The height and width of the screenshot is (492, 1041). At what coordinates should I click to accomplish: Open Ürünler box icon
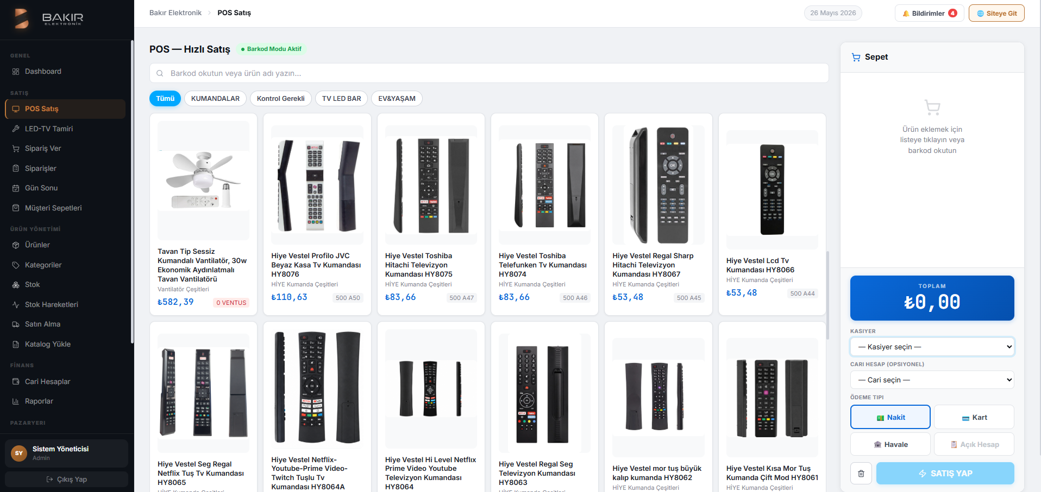[x=16, y=245]
